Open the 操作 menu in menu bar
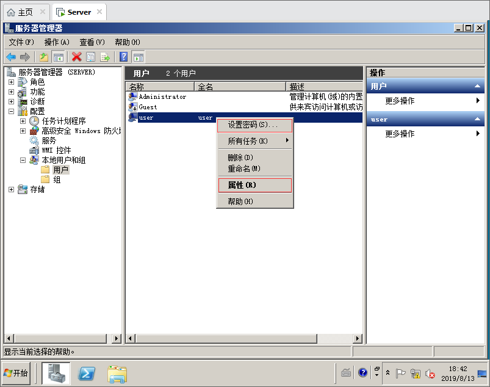 (57, 42)
